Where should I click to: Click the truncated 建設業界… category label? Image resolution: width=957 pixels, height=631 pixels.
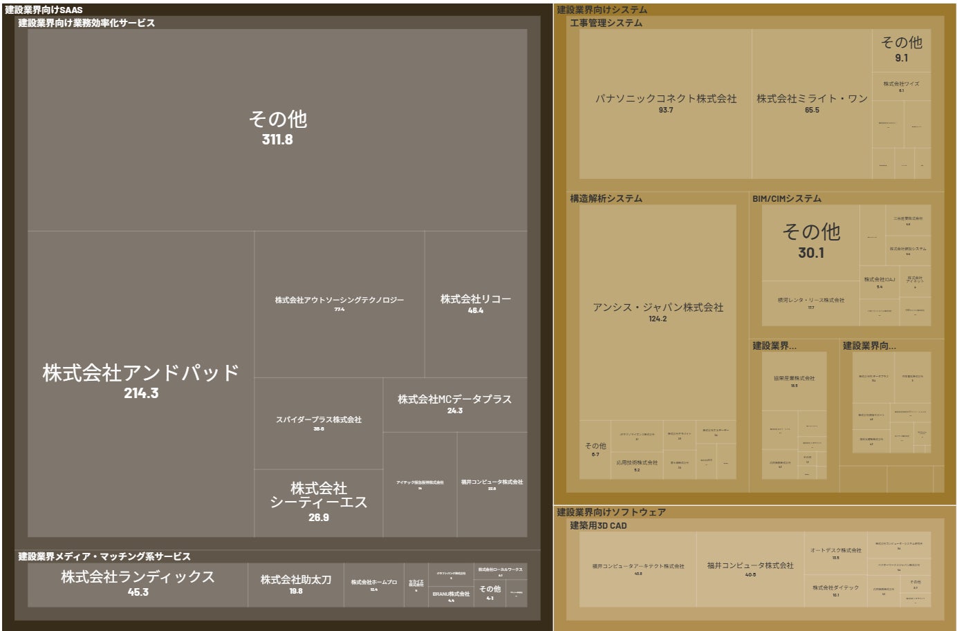coord(774,346)
